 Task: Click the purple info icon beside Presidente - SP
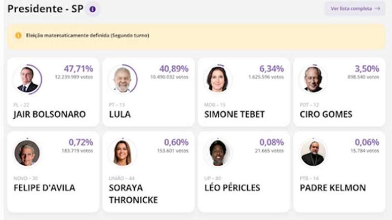coord(93,9)
